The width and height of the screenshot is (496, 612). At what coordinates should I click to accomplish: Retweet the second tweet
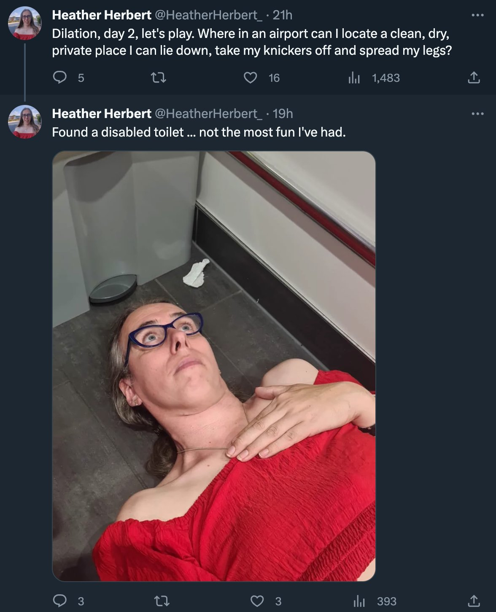click(162, 601)
